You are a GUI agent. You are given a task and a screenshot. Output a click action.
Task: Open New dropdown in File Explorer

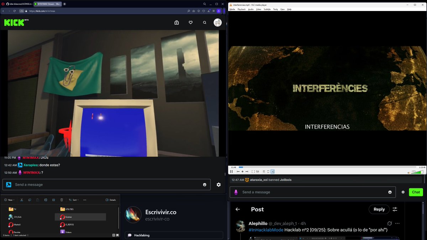coord(9,200)
